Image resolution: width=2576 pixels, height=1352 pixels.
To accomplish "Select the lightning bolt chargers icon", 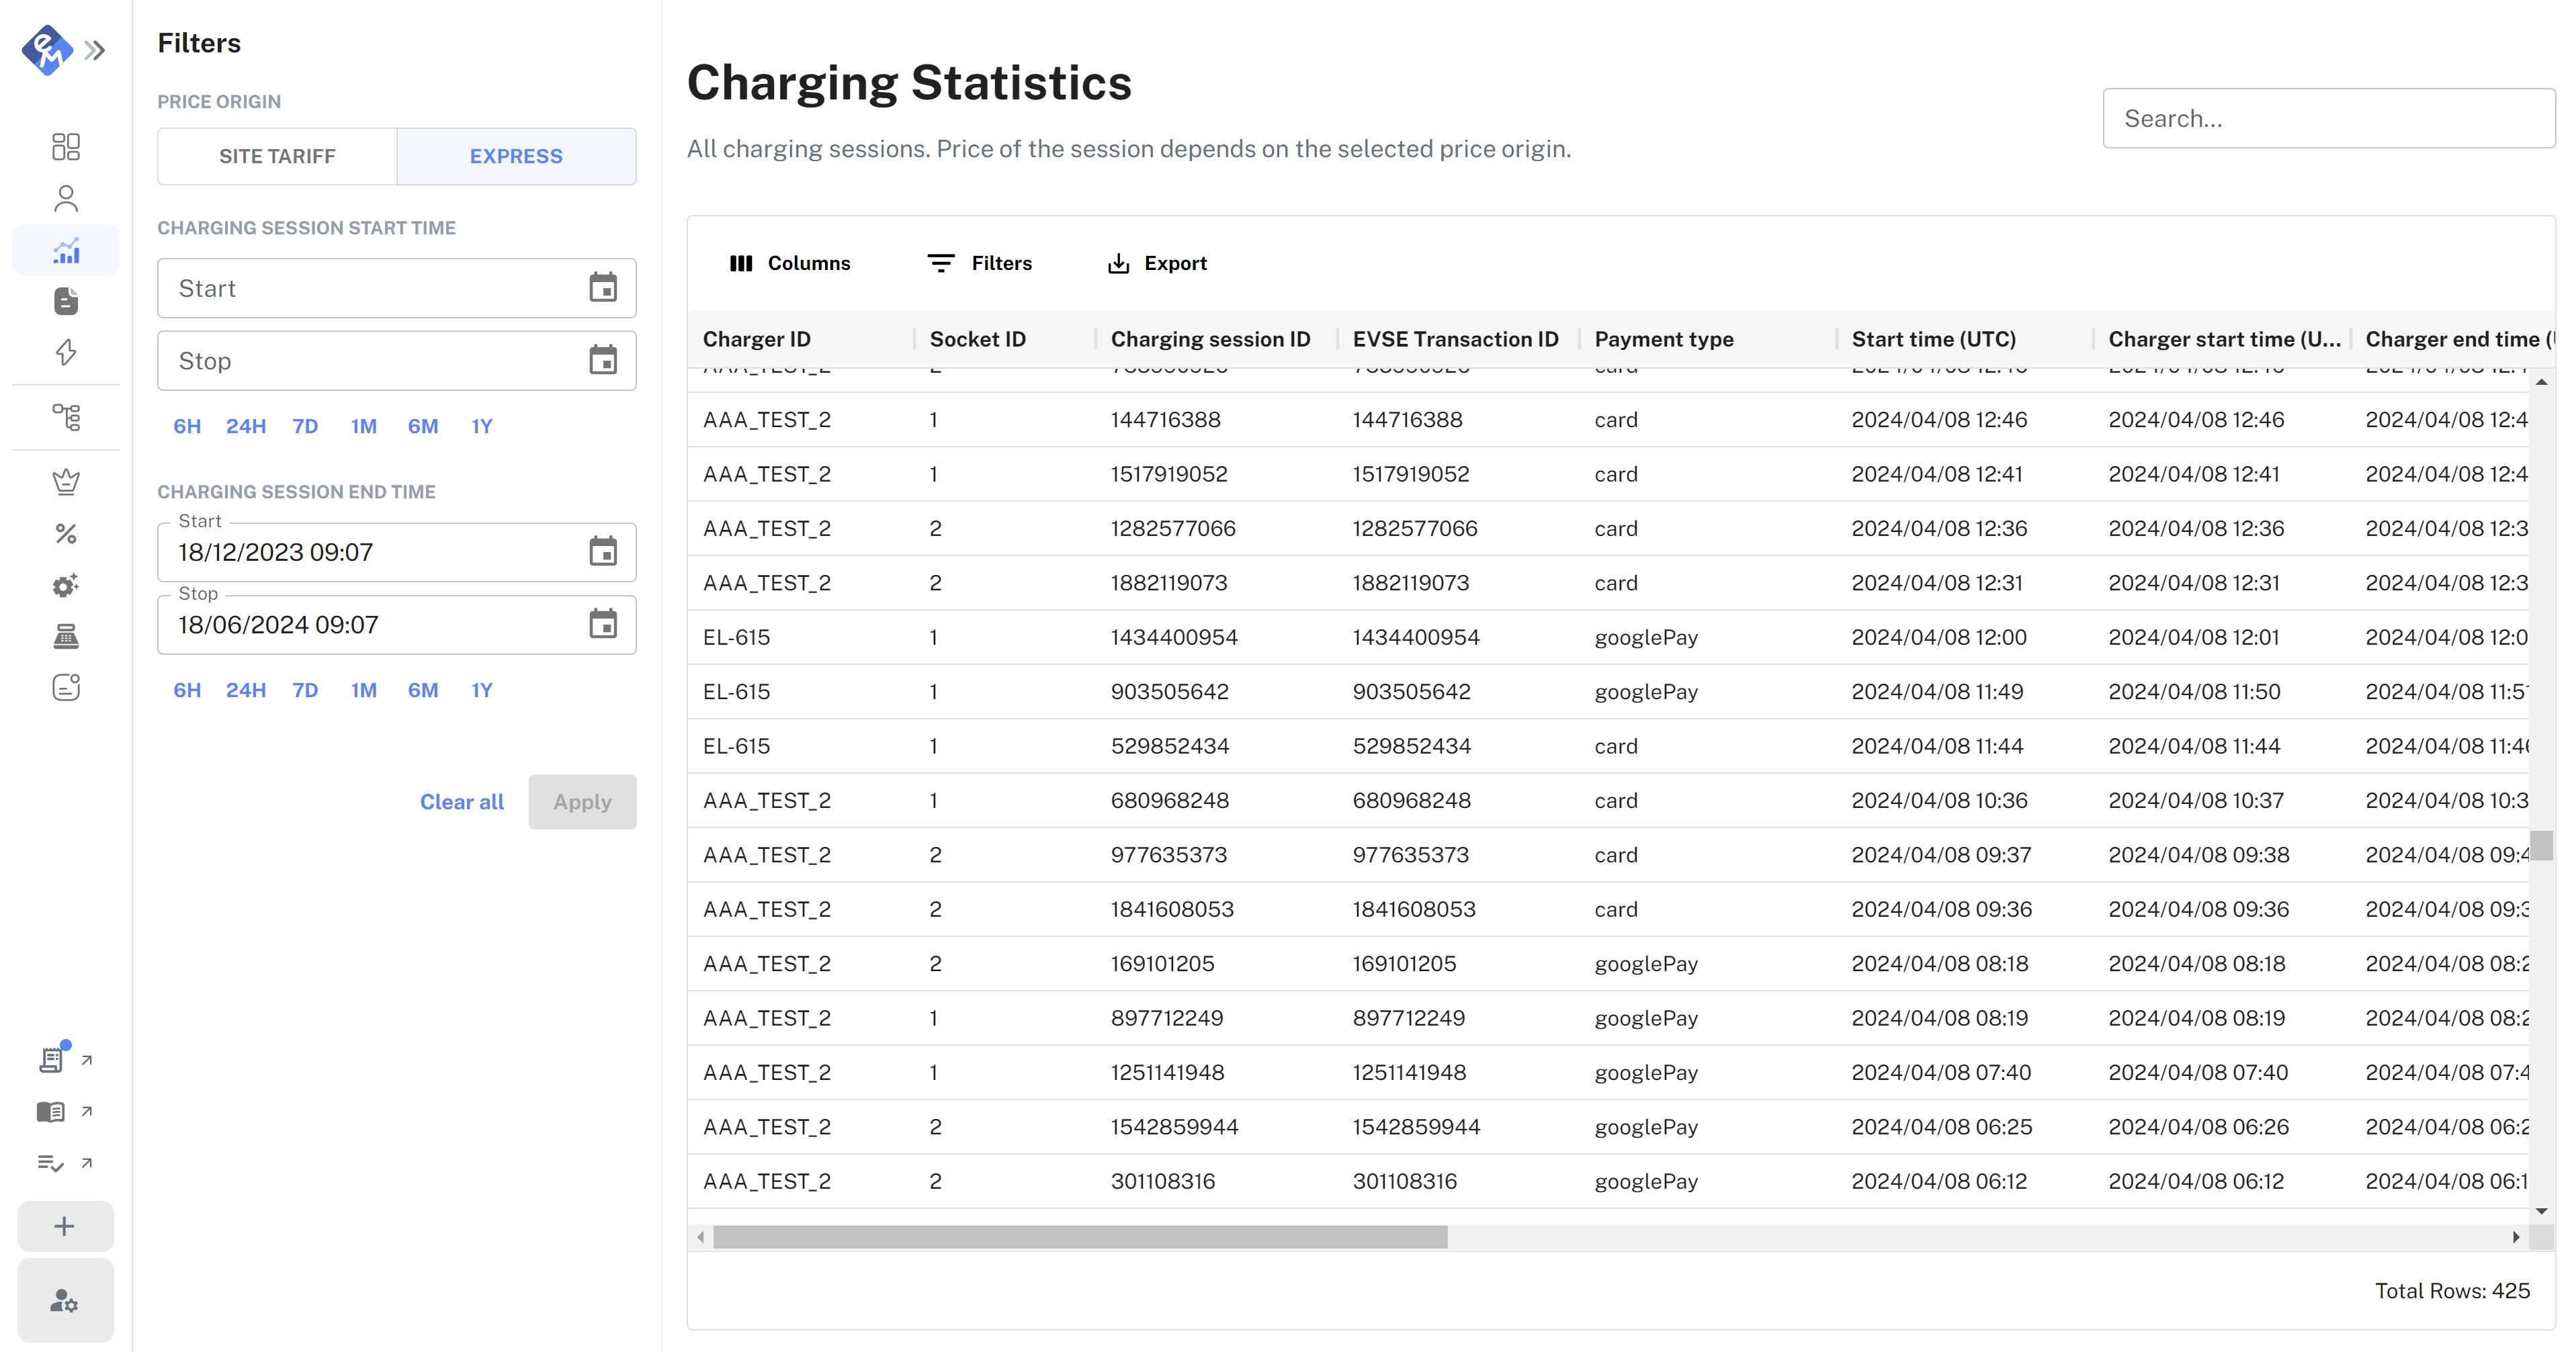I will (66, 352).
